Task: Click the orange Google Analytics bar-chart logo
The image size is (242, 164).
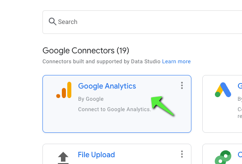Action: tap(64, 90)
